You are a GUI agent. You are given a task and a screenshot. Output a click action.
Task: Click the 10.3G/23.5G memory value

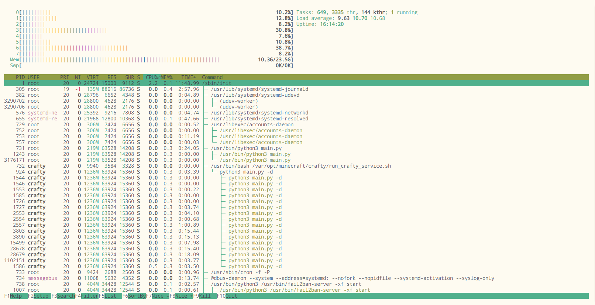pyautogui.click(x=274, y=59)
